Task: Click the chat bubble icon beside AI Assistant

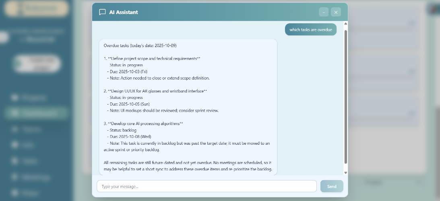Action: (102, 12)
